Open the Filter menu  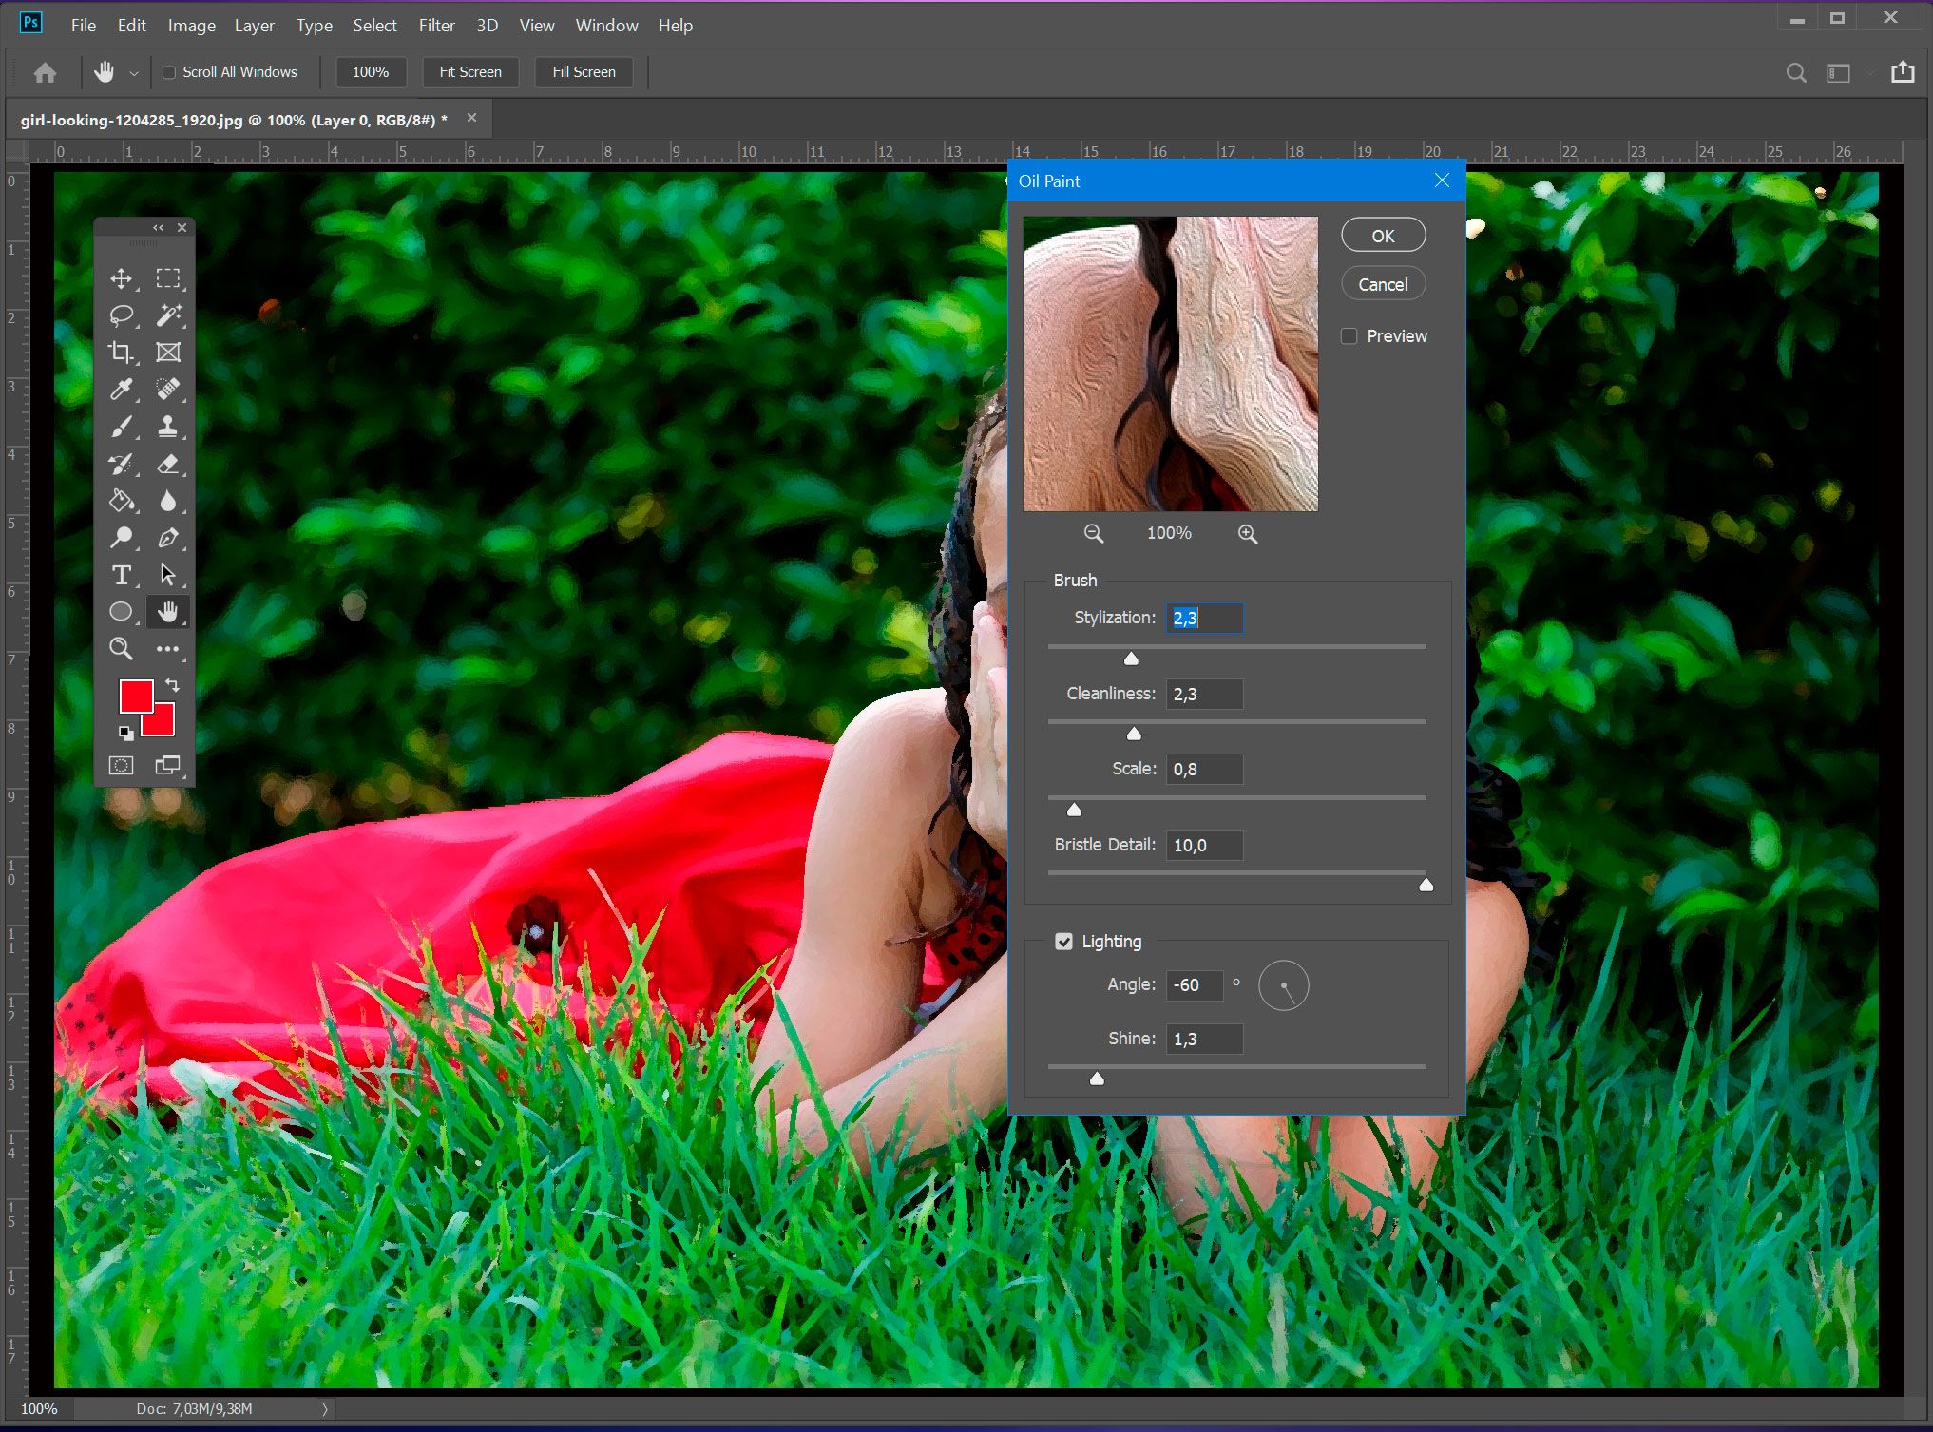point(436,23)
